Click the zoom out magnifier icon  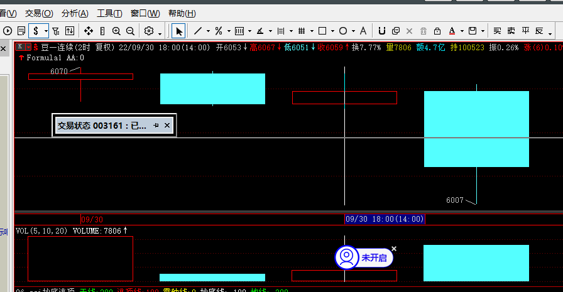[130, 31]
